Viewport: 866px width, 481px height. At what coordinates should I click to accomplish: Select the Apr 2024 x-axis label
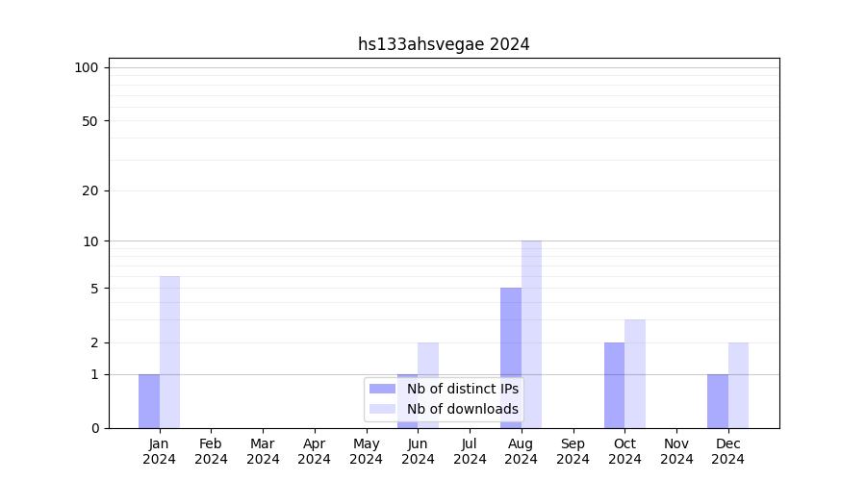tap(315, 451)
